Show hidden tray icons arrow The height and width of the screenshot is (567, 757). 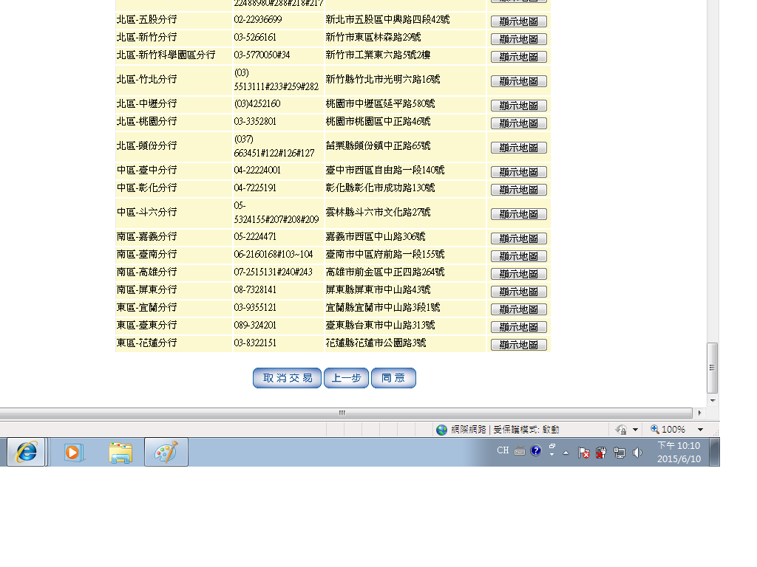click(566, 453)
